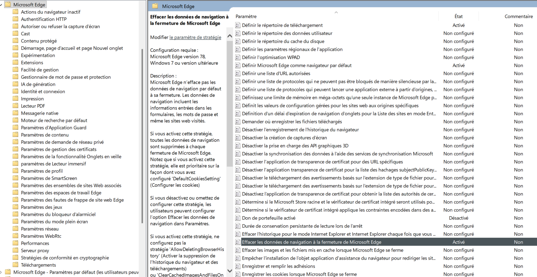Open the paramètre de stratégie link
The image size is (537, 277).
[x=195, y=37]
